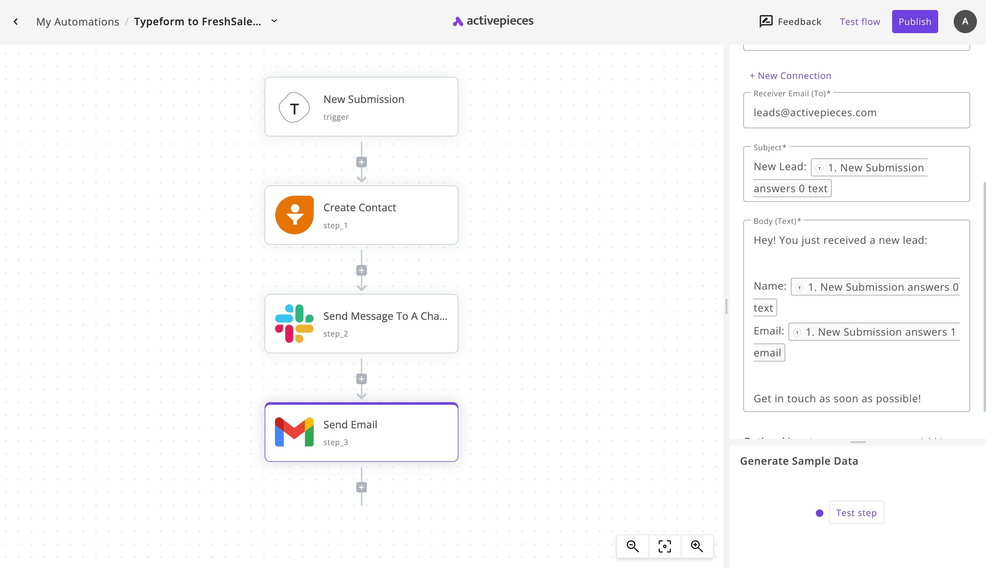This screenshot has width=986, height=568.
Task: Add a step after the Slack step
Action: point(361,379)
